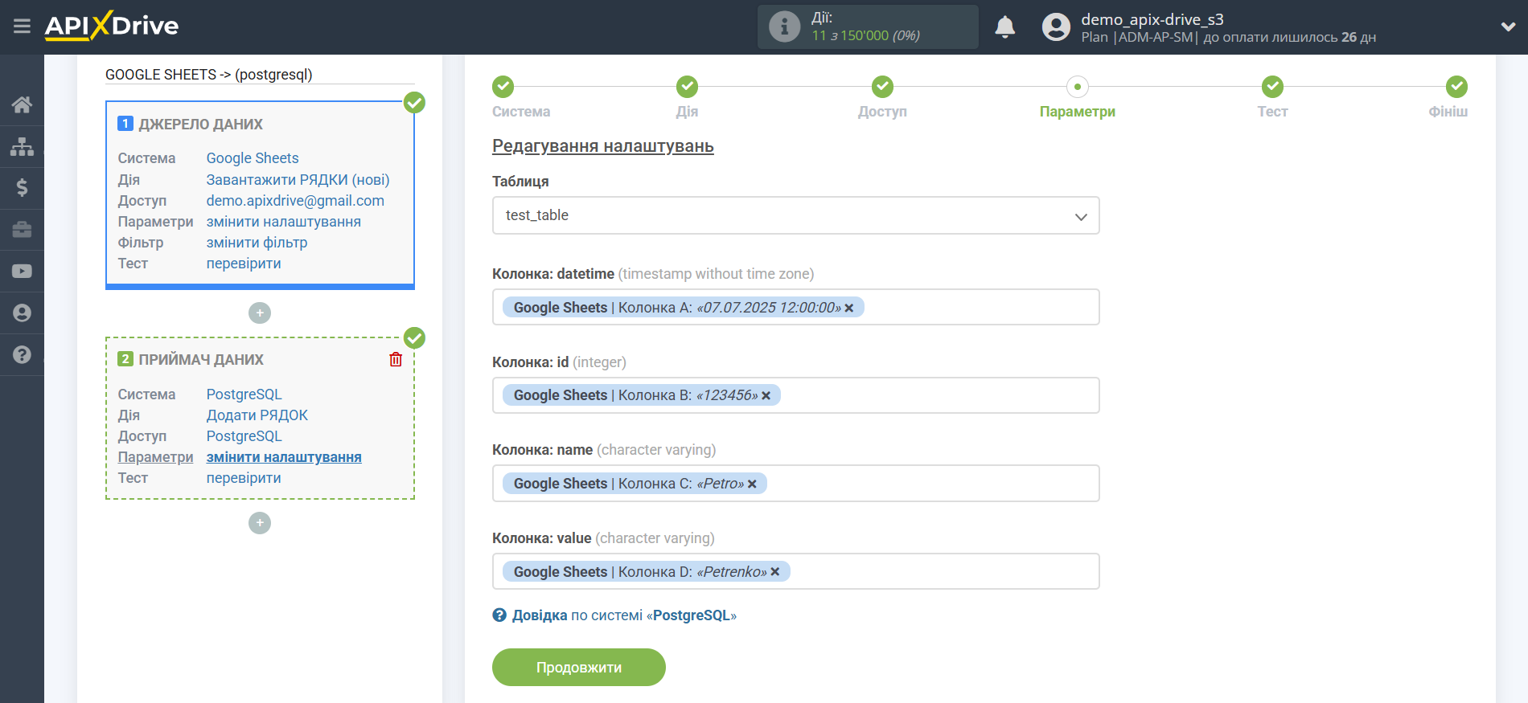Screen dimensions: 1528x703
Task: Open the notifications bell
Action: pos(1004,27)
